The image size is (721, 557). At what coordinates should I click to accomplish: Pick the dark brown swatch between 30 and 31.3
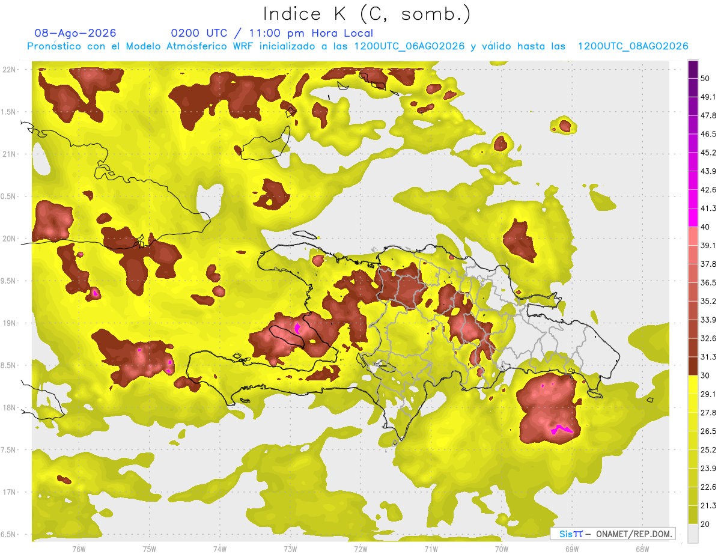click(x=693, y=366)
